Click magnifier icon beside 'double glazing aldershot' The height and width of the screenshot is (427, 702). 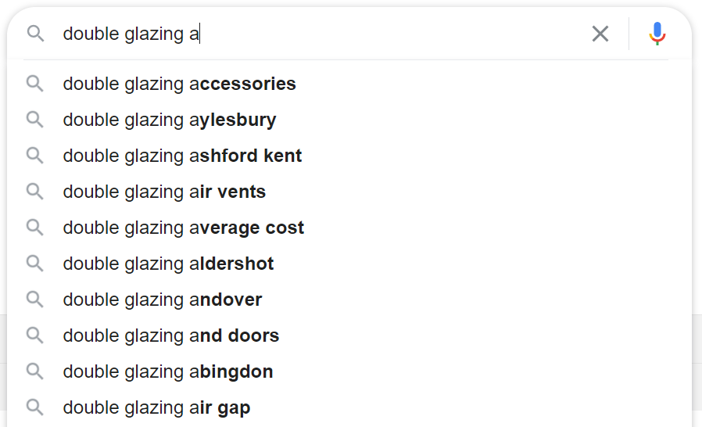coord(34,264)
